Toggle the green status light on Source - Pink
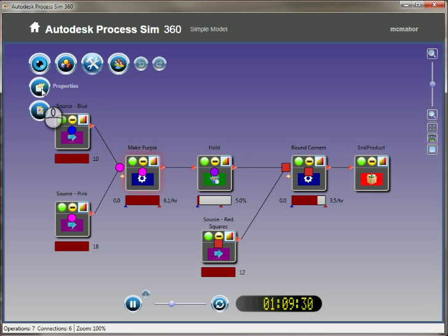448x336 pixels. click(62, 208)
